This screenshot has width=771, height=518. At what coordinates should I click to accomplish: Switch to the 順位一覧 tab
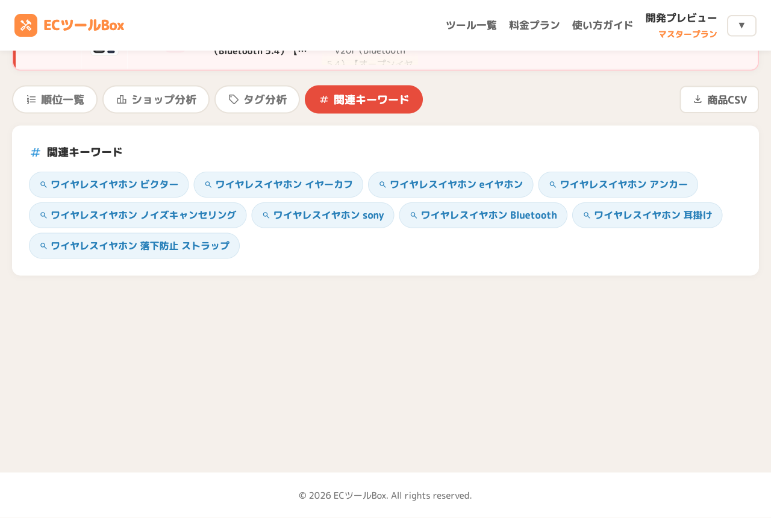point(55,99)
